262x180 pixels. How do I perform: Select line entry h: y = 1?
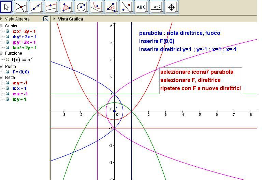point(19,99)
